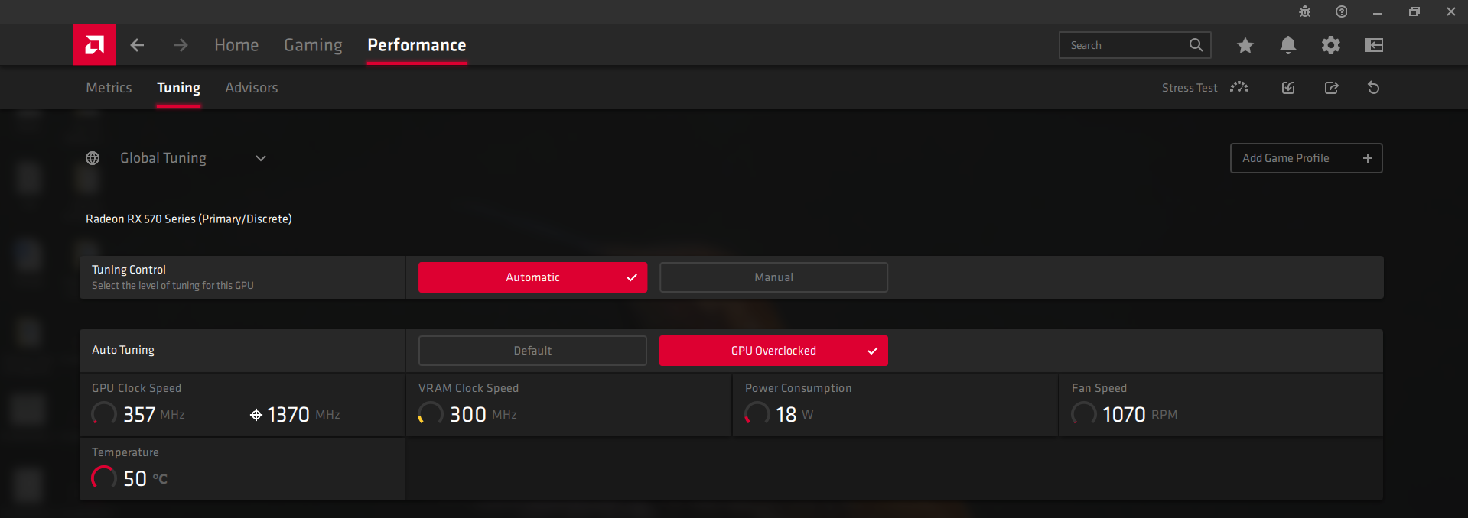Click Radeon RX 570 Series text
1468x518 pixels.
pyautogui.click(x=188, y=219)
